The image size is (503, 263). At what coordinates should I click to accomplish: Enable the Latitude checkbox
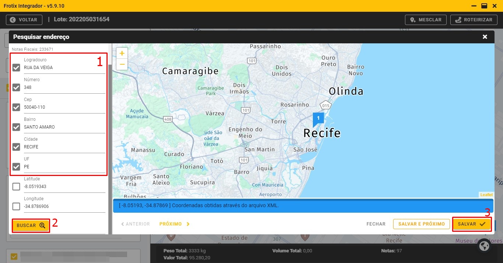(16, 187)
